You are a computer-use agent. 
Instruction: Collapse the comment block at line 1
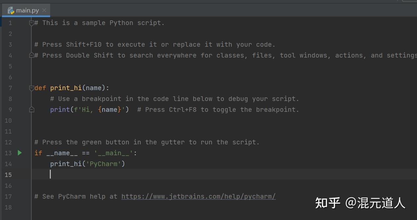(x=32, y=23)
